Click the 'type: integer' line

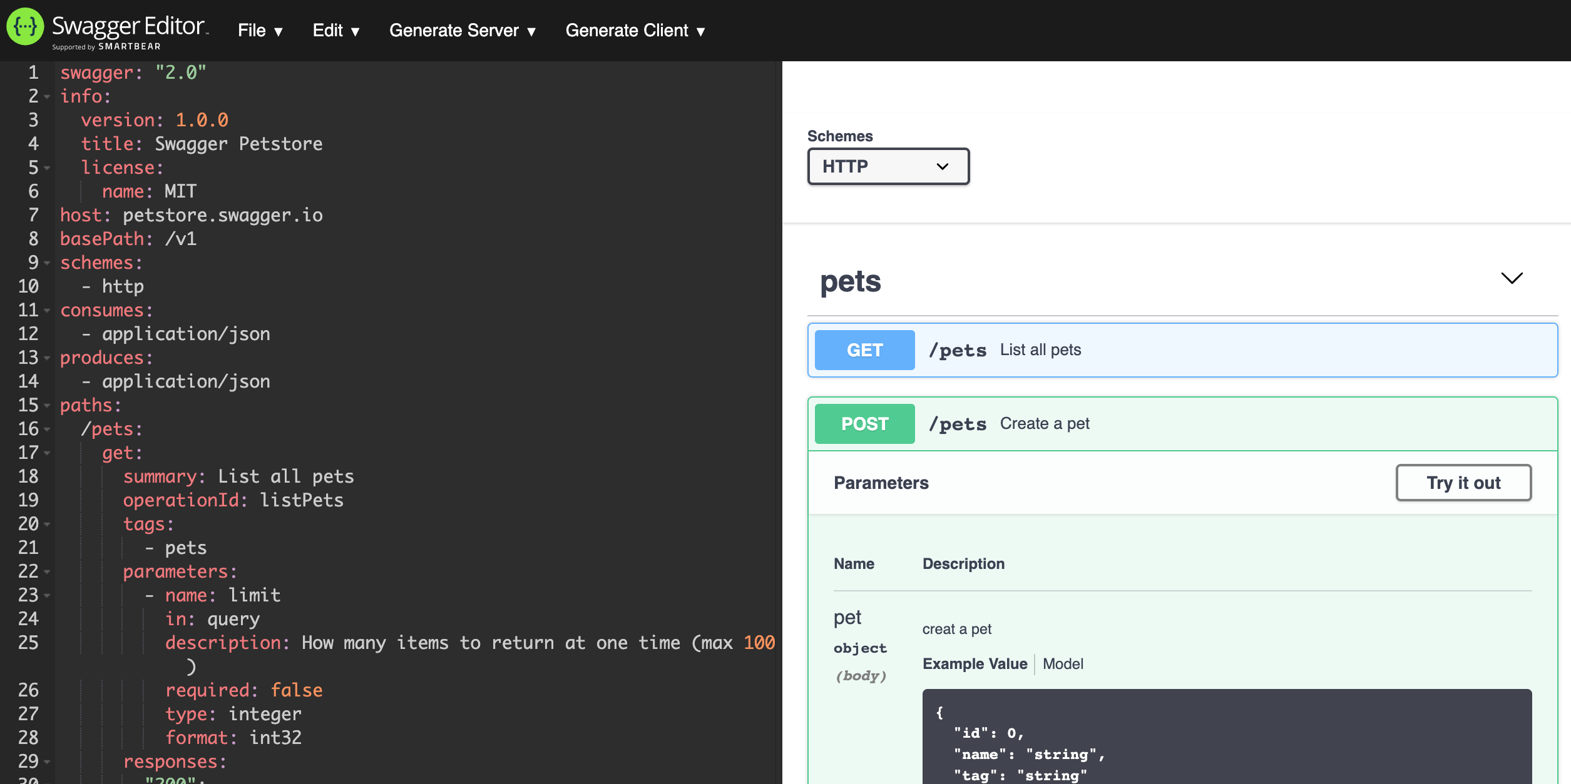click(233, 714)
